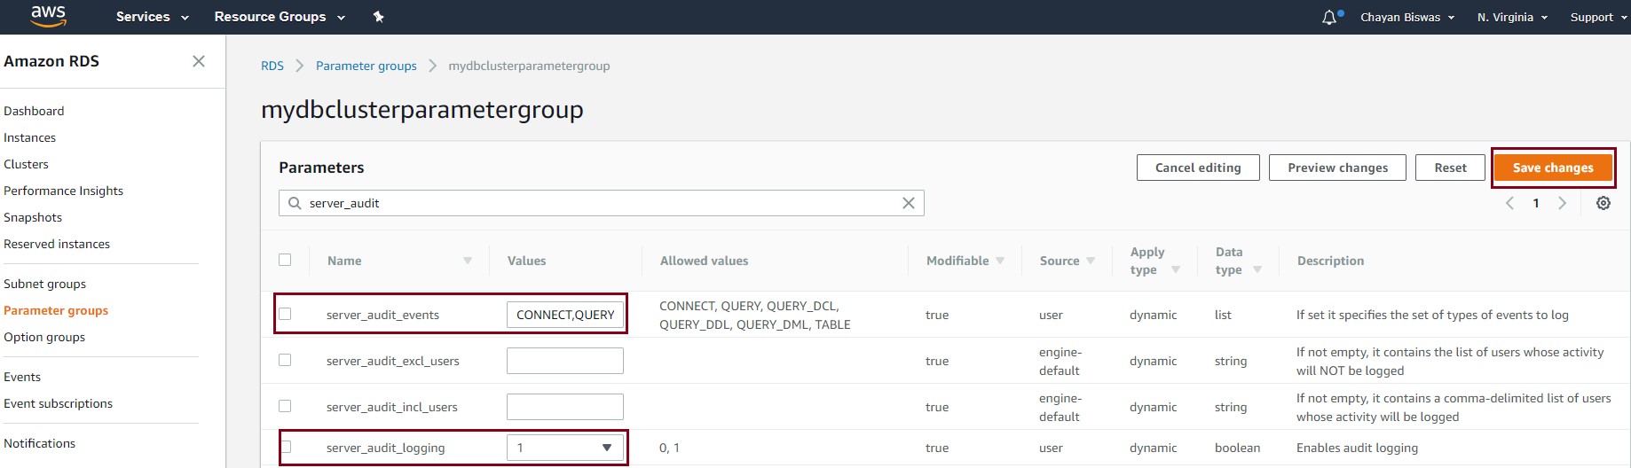The width and height of the screenshot is (1631, 468).
Task: Click the server_audit_excl_users value field
Action: (565, 361)
